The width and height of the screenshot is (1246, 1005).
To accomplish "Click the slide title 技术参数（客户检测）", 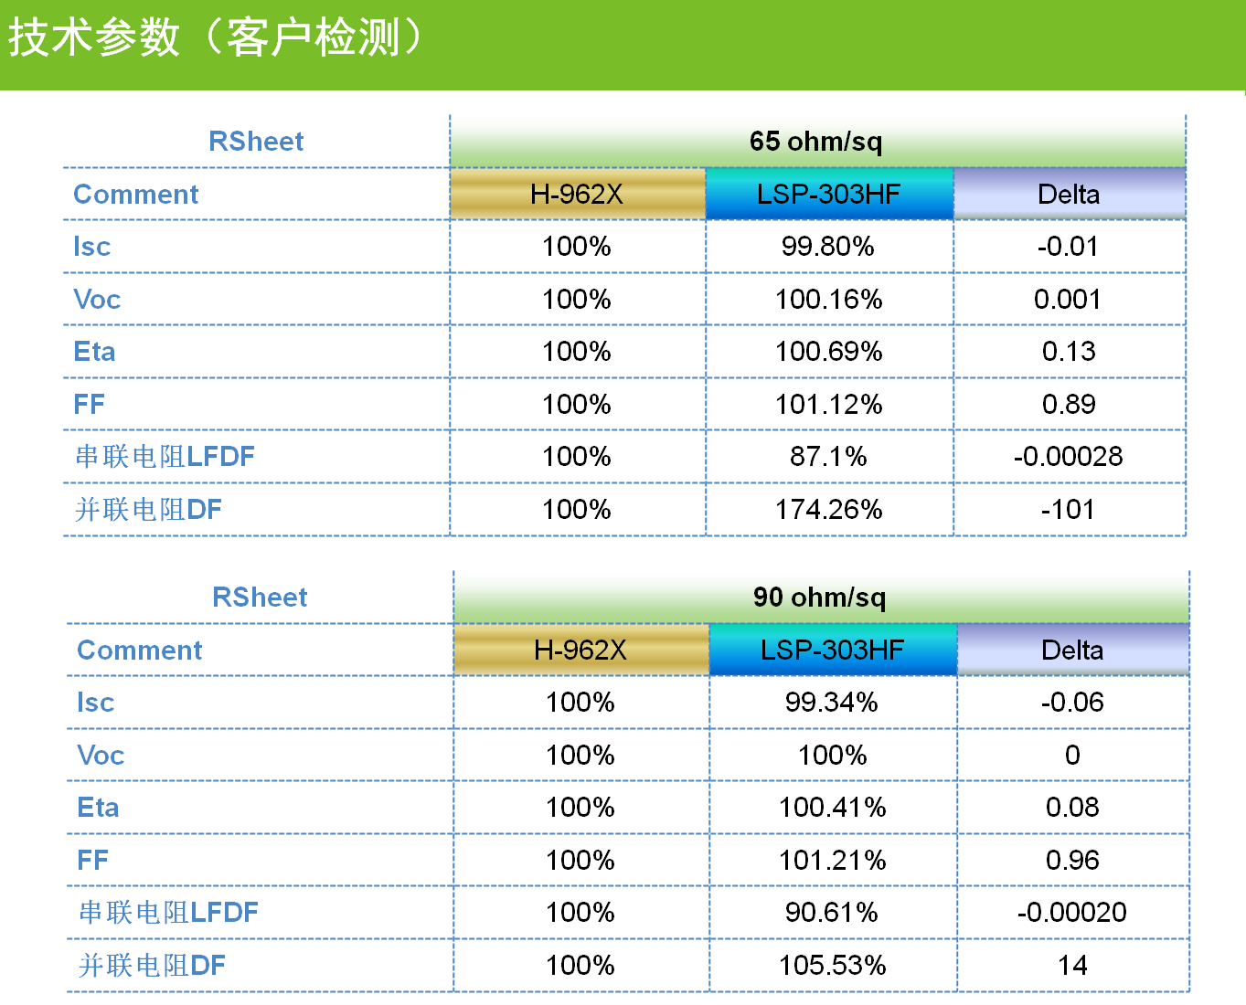I will pos(216,38).
